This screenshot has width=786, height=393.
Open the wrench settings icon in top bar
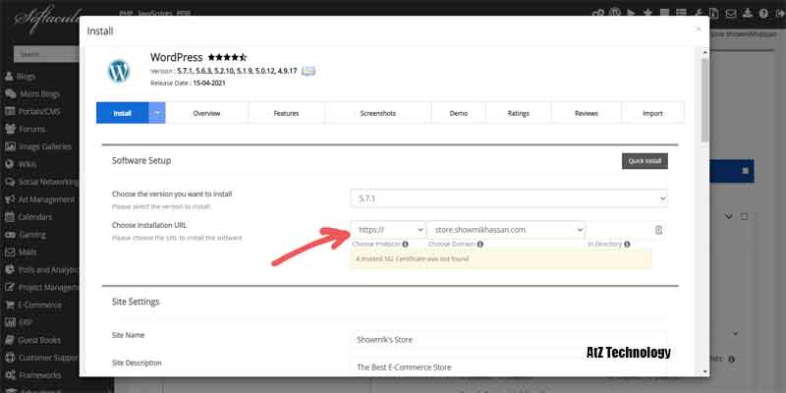[x=698, y=14]
